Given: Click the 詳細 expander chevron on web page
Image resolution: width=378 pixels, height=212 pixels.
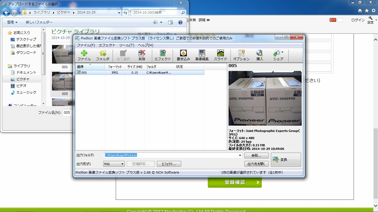Looking at the screenshot, I should [208, 20].
